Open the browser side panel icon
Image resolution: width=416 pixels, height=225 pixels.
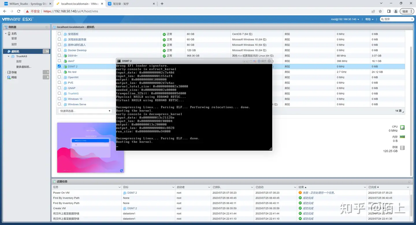tap(389, 11)
